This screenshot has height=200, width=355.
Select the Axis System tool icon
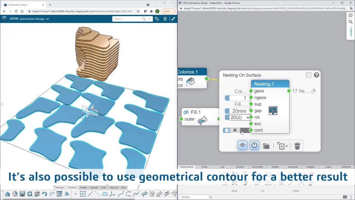coord(112,194)
